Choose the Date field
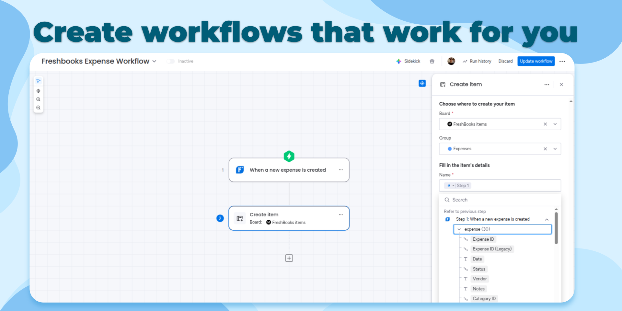The image size is (622, 311). (477, 259)
